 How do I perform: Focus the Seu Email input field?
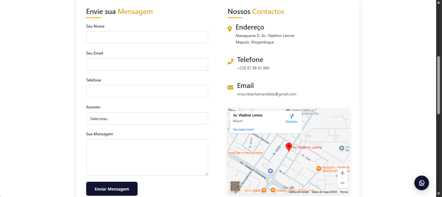coord(147,64)
